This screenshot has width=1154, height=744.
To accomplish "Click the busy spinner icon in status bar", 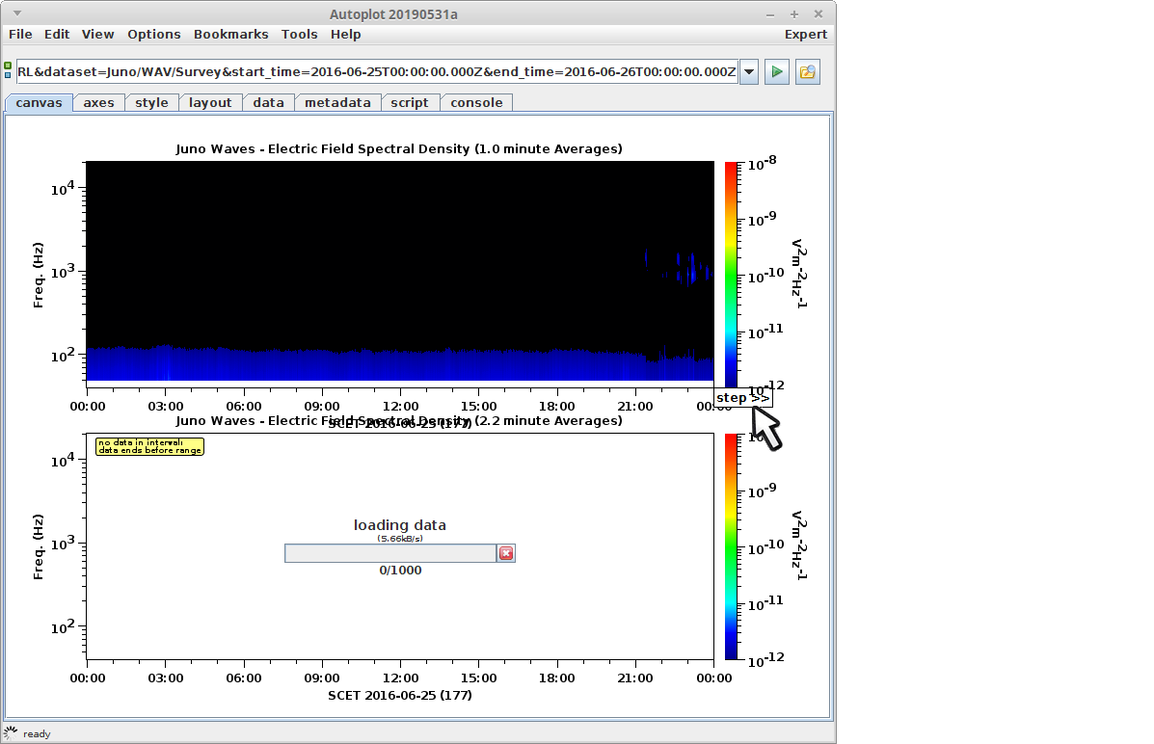I will click(x=11, y=732).
